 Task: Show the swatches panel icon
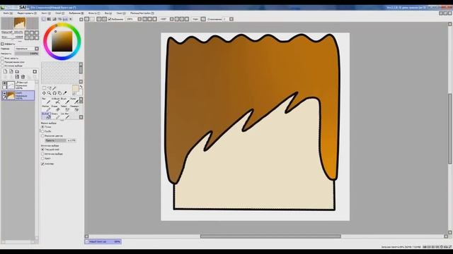tap(66, 19)
